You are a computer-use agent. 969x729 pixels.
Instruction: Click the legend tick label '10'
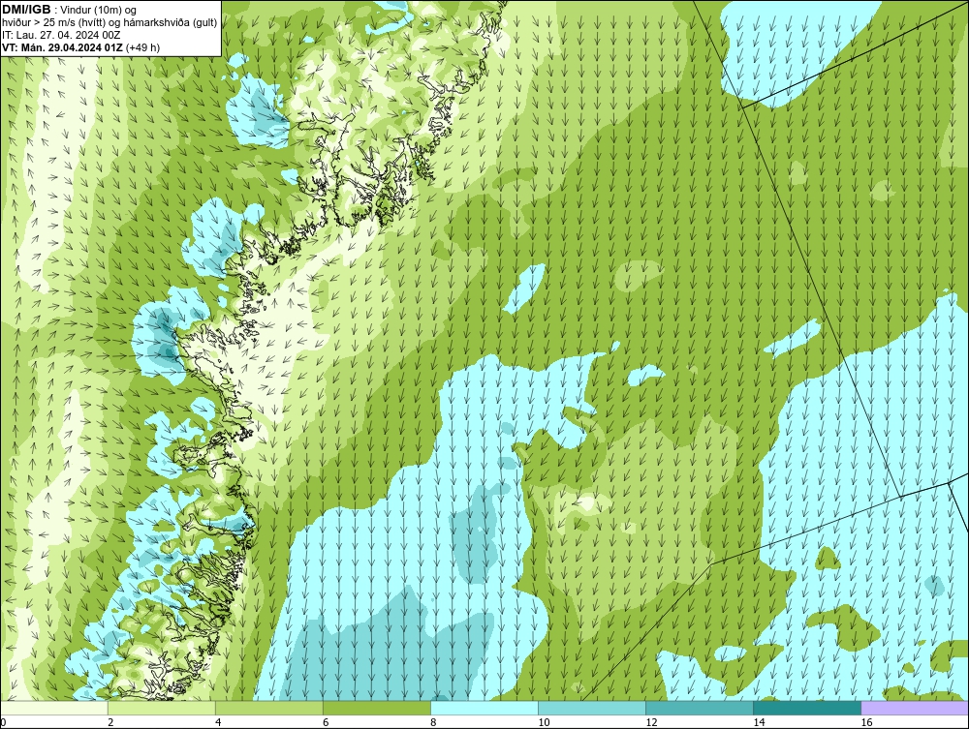tap(544, 722)
